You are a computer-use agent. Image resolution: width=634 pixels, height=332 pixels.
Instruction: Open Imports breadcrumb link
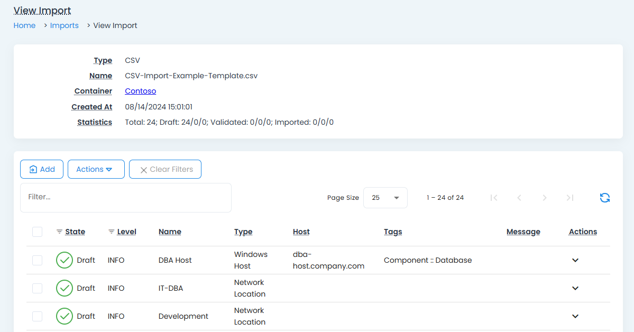click(x=64, y=25)
